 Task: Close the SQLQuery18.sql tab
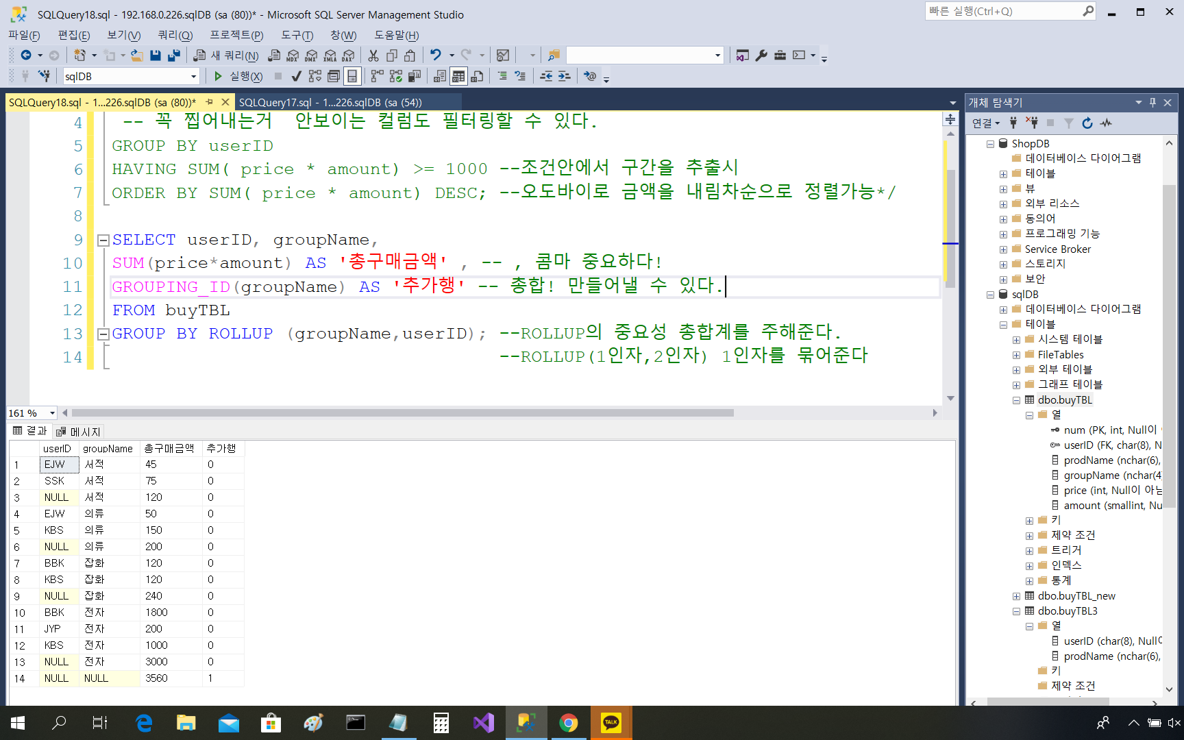pyautogui.click(x=225, y=102)
